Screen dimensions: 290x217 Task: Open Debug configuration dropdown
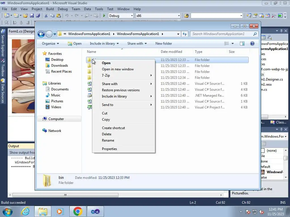coord(132,16)
